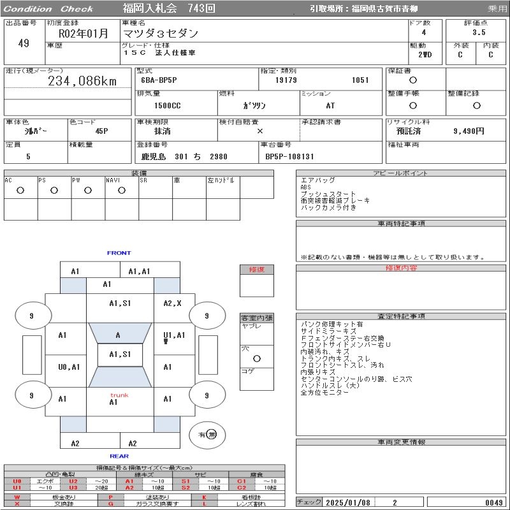Click the ハンドルスレ（大） note

pyautogui.click(x=330, y=386)
